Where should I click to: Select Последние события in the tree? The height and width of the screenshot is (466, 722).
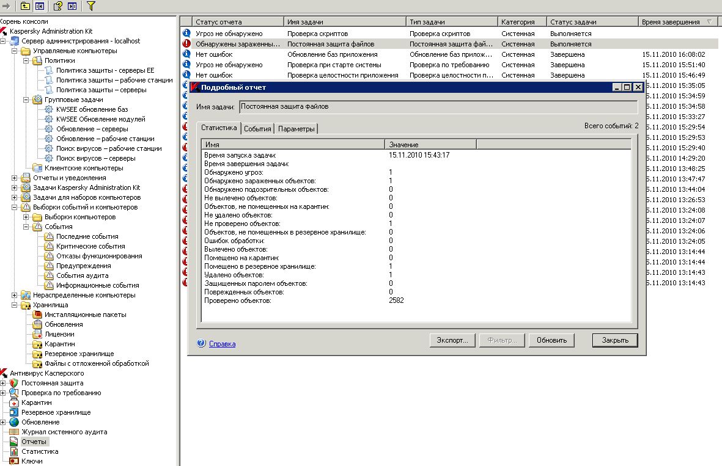[87, 236]
